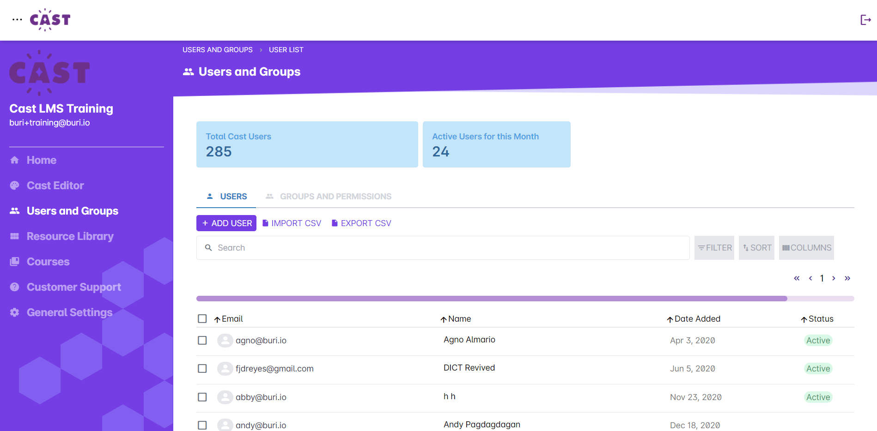Click the Active status badge for DICT Revived
The image size is (877, 431).
click(x=818, y=369)
